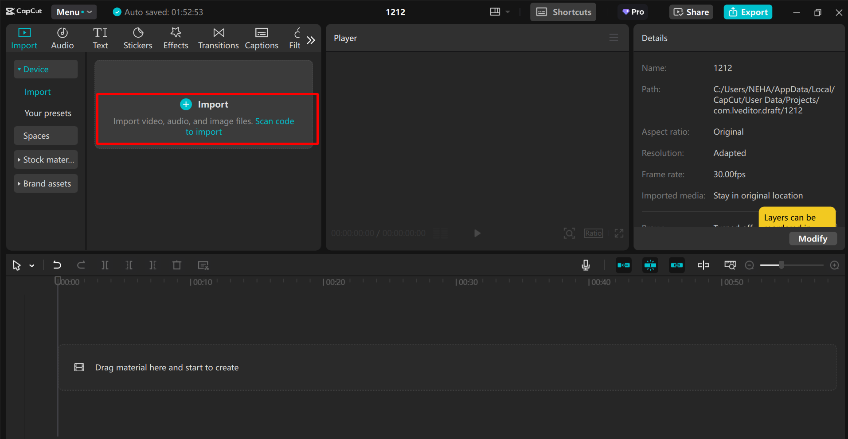Image resolution: width=848 pixels, height=439 pixels.
Task: Open the Captions tab
Action: pyautogui.click(x=262, y=39)
